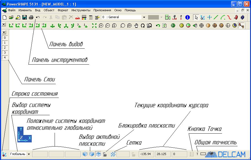
Task: Switch to view from -Y axis
Action: point(18,25)
